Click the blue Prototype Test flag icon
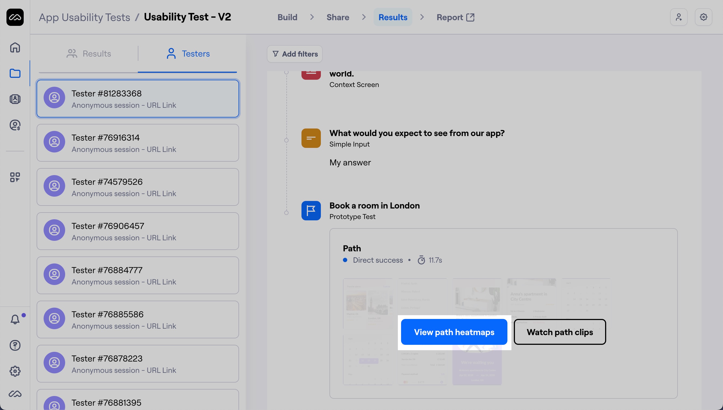Screen dimensions: 723x410 (311, 211)
